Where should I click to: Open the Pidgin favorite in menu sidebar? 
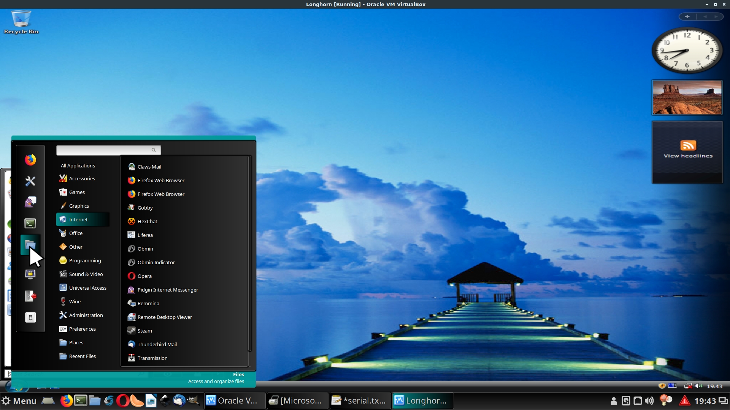pyautogui.click(x=30, y=202)
